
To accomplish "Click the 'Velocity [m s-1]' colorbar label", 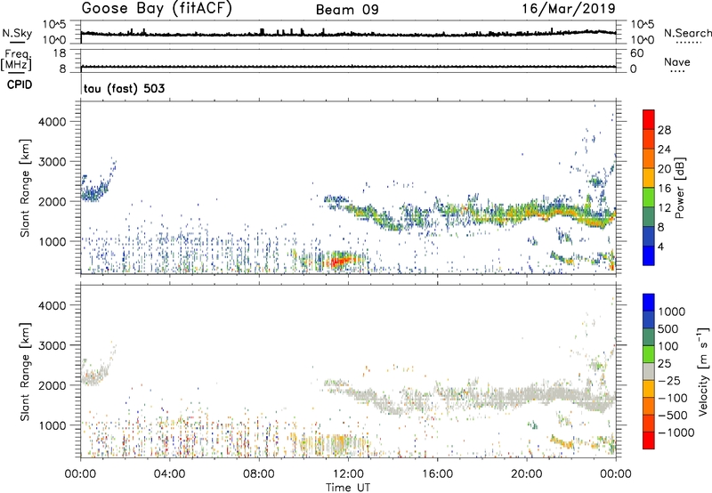I will tap(703, 371).
